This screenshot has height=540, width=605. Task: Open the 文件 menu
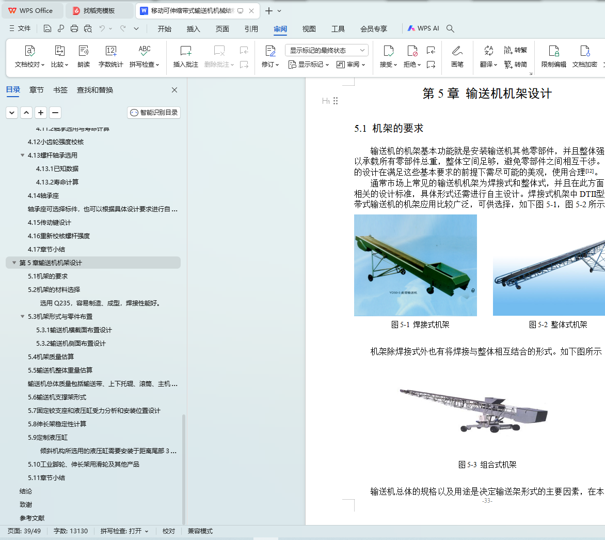pyautogui.click(x=20, y=28)
